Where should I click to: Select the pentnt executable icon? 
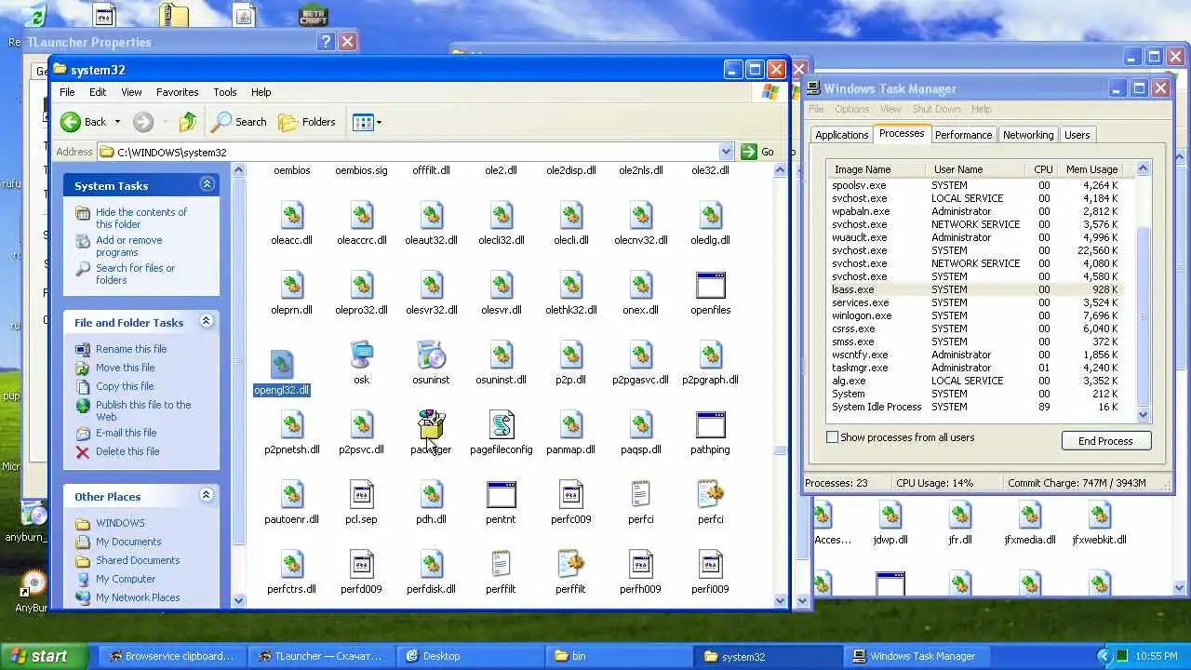[501, 495]
